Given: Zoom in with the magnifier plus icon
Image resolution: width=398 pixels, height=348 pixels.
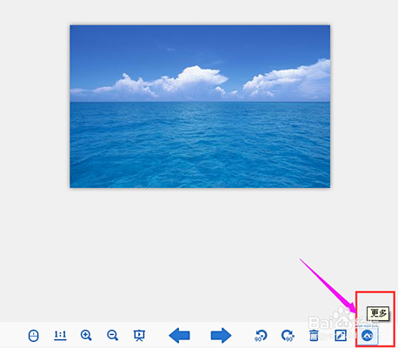Looking at the screenshot, I should click(x=86, y=335).
